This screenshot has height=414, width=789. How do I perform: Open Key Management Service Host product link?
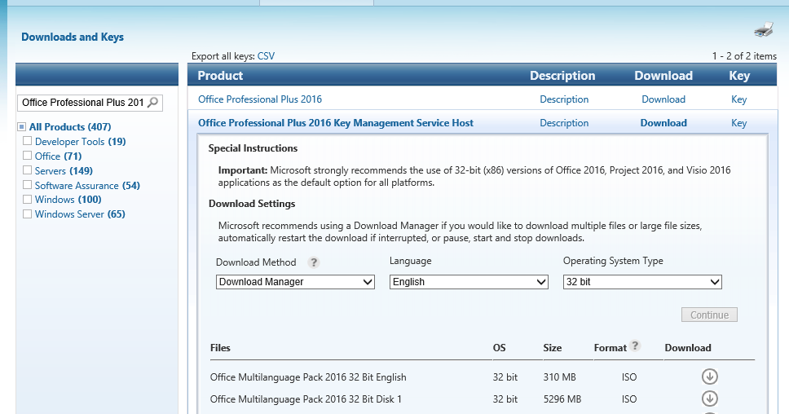click(336, 123)
